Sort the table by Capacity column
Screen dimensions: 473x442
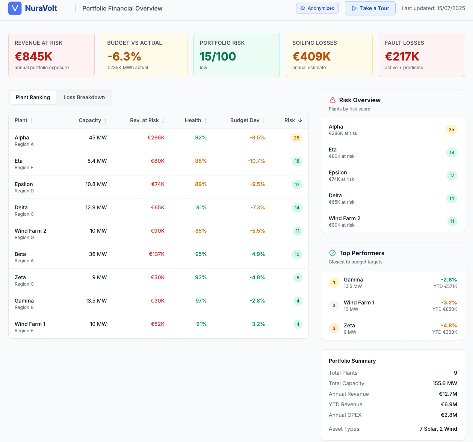pyautogui.click(x=92, y=120)
